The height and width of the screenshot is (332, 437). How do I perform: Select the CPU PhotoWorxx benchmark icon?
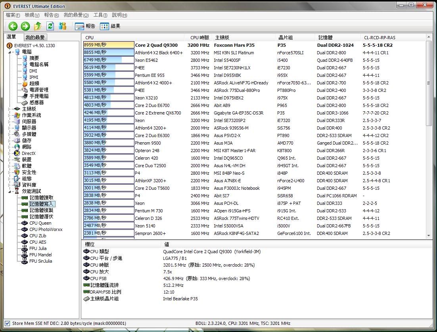click(25, 229)
